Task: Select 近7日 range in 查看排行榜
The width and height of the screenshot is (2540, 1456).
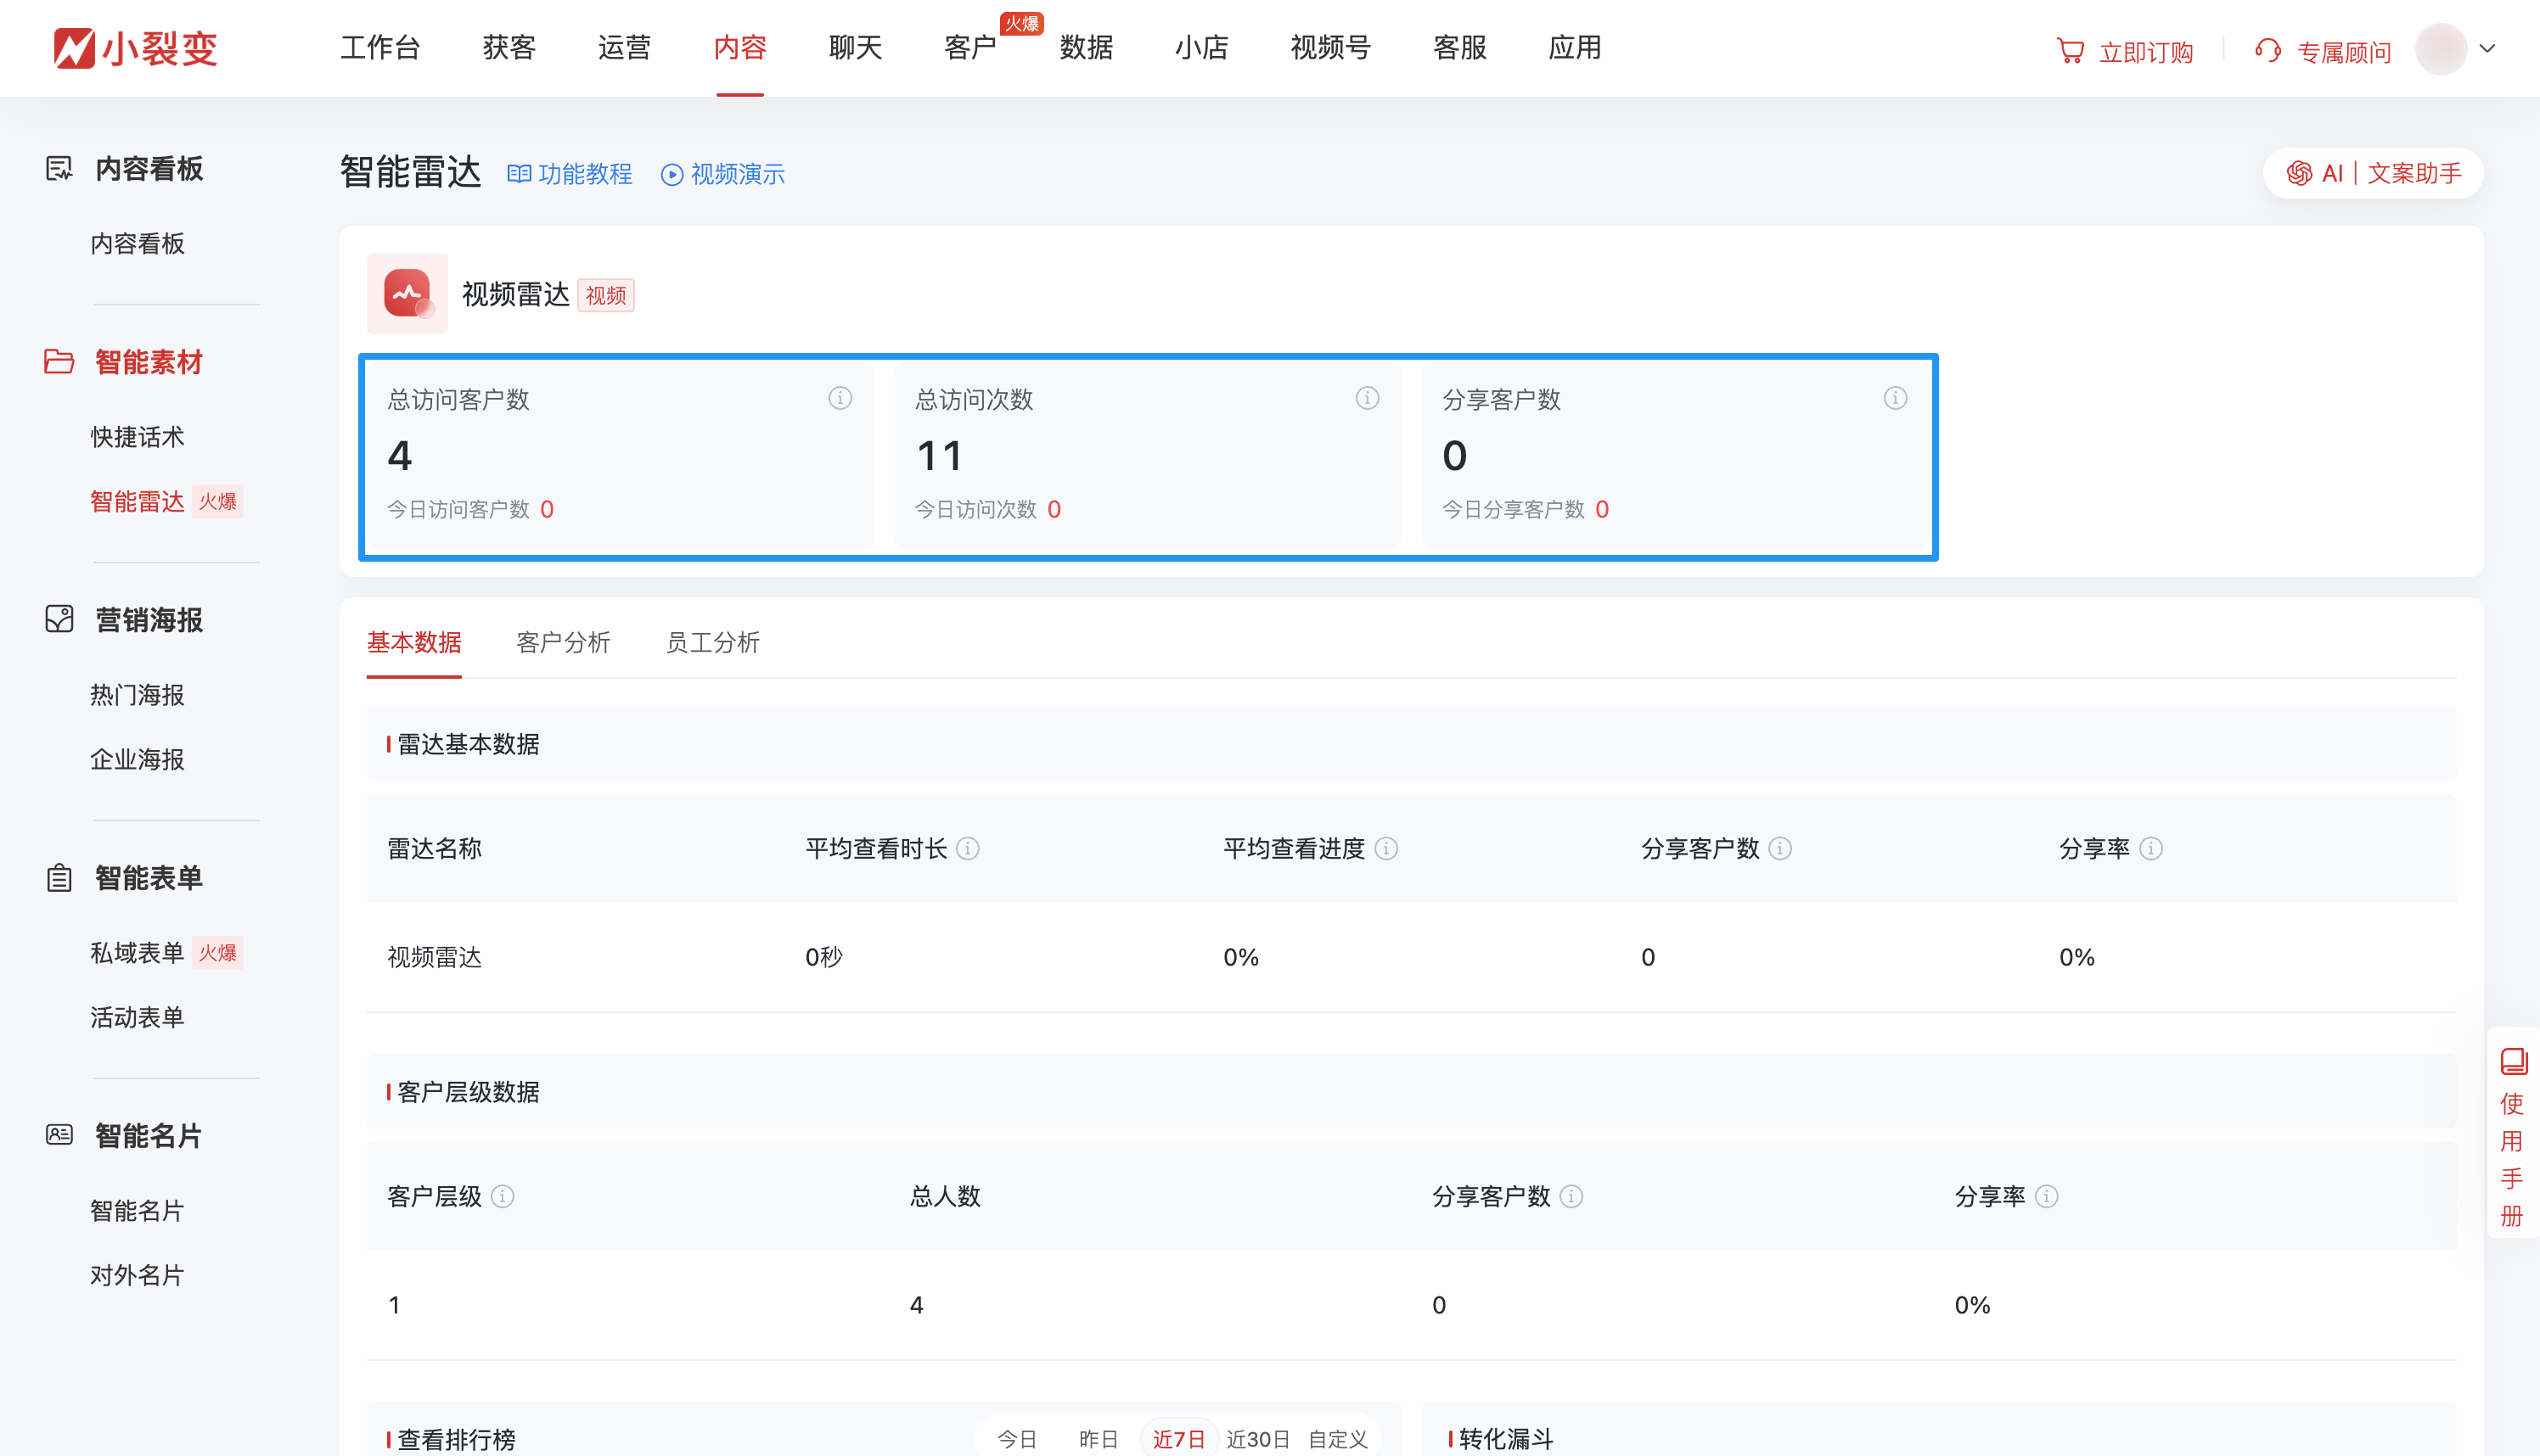Action: coord(1178,1438)
